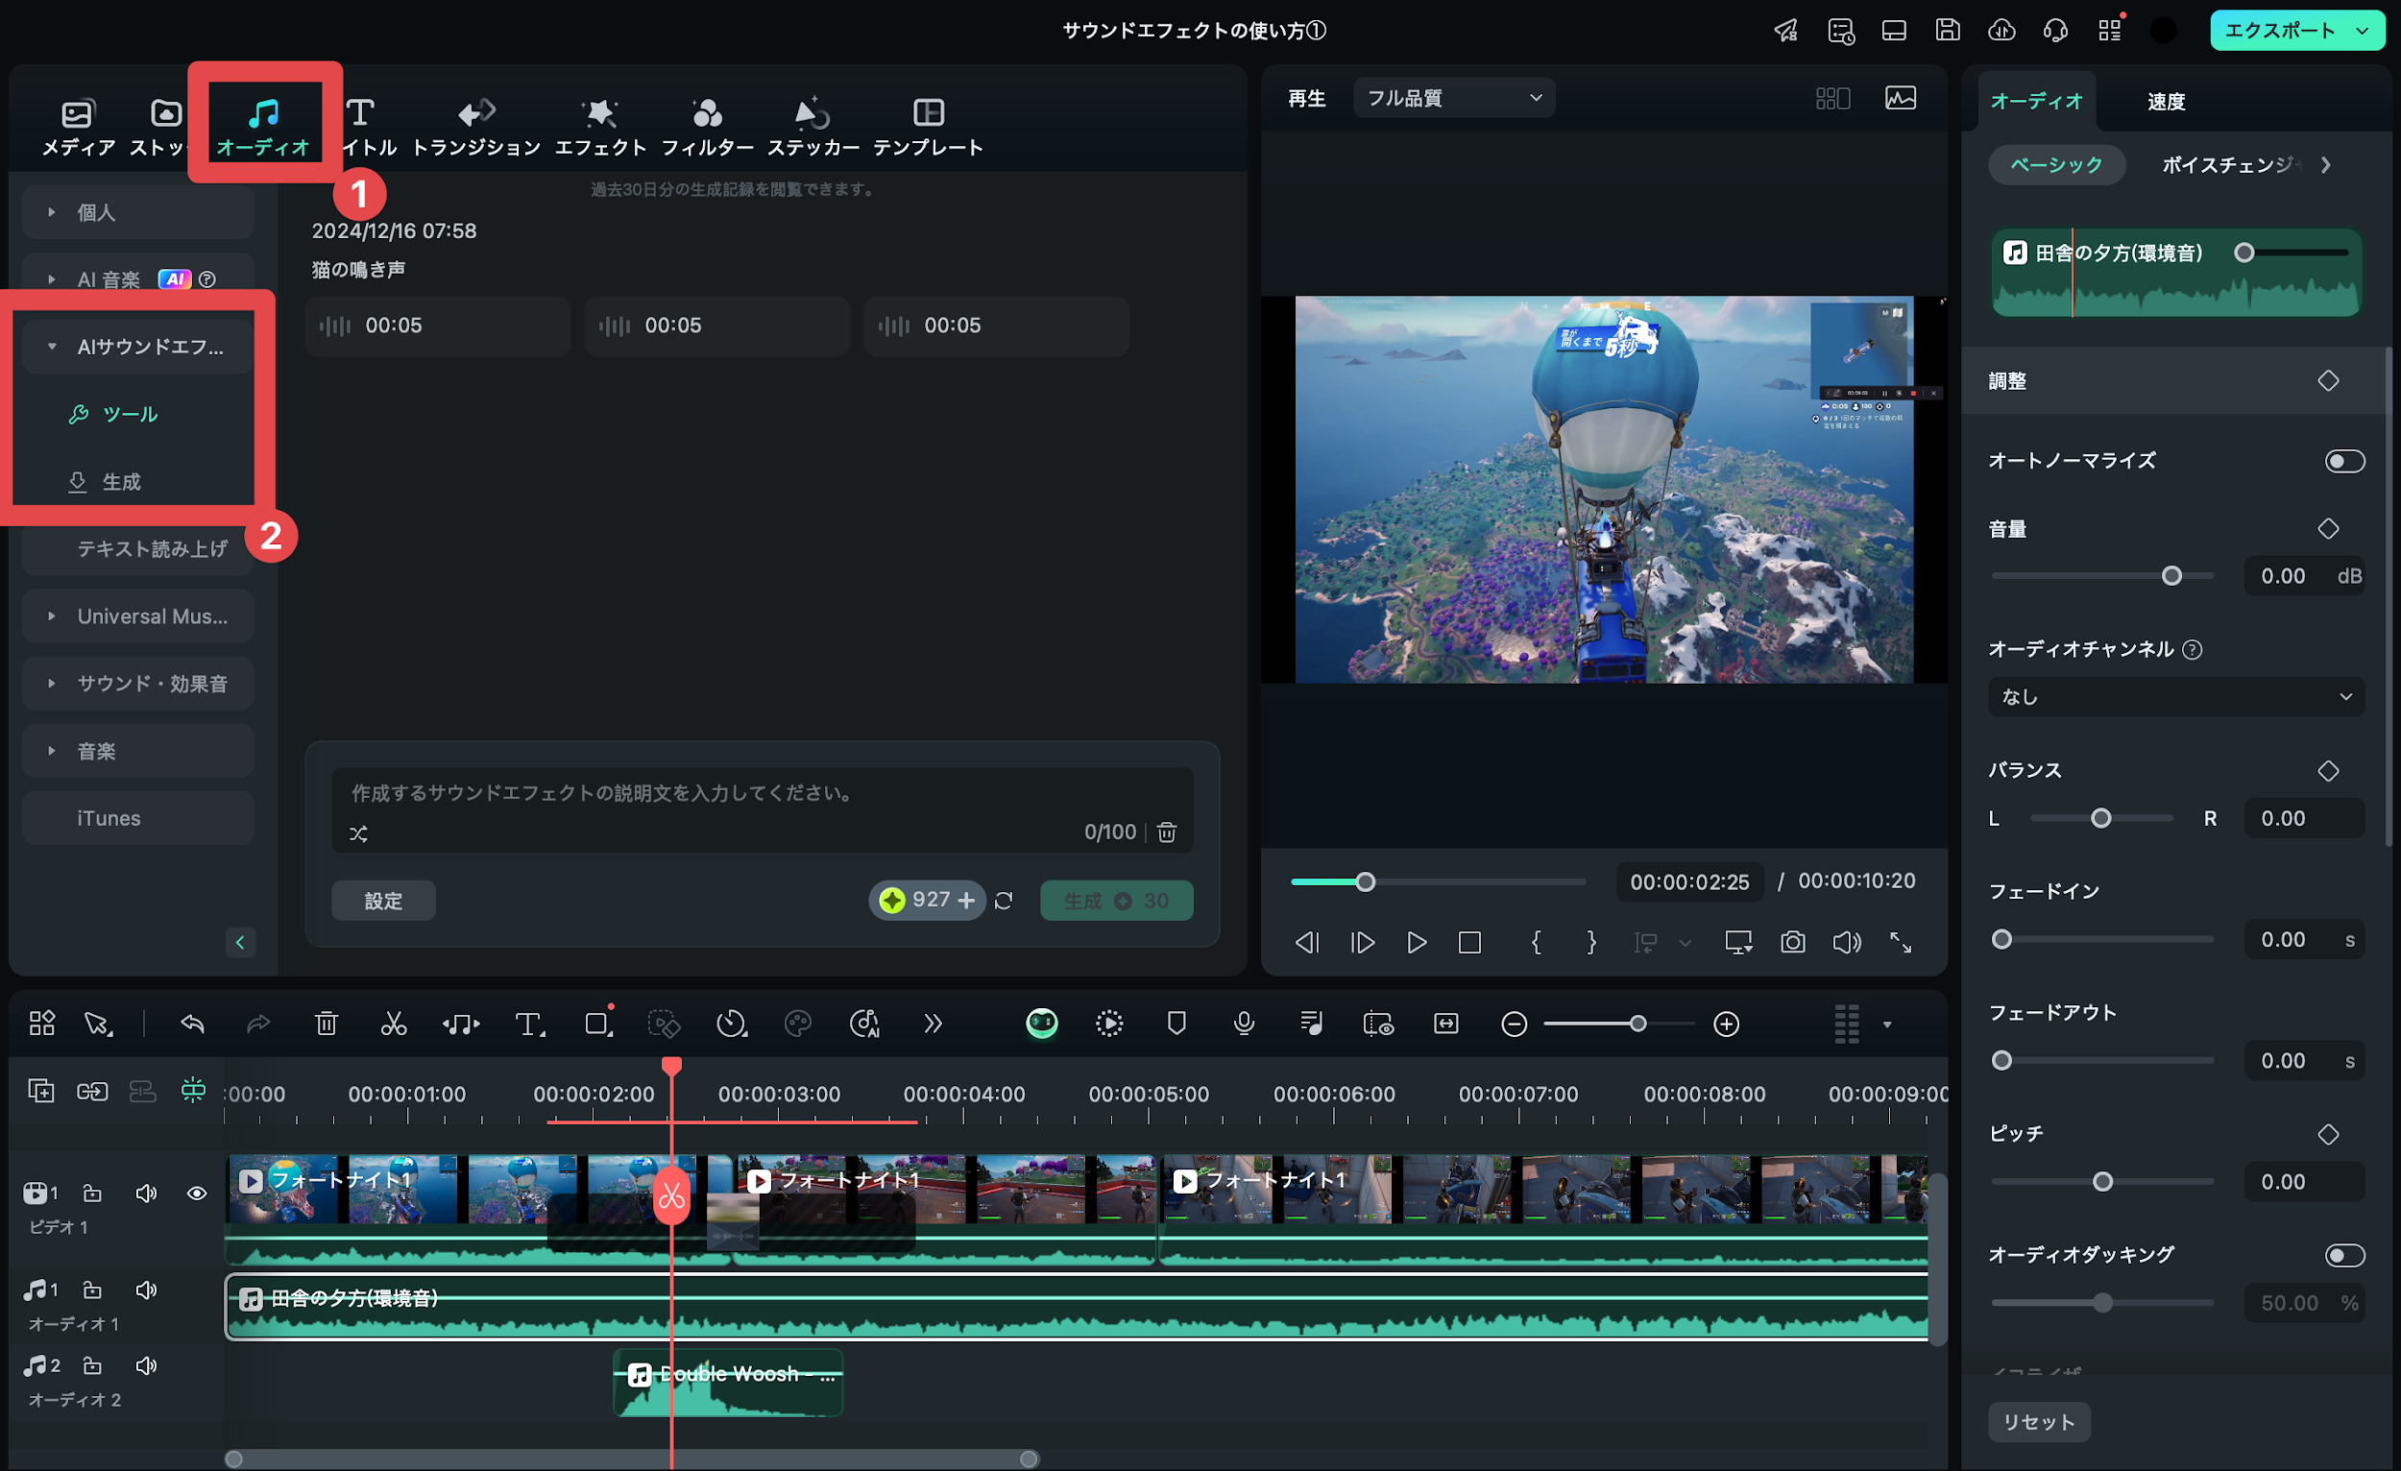Refresh the credit balance
The width and height of the screenshot is (2401, 1471).
point(1004,901)
